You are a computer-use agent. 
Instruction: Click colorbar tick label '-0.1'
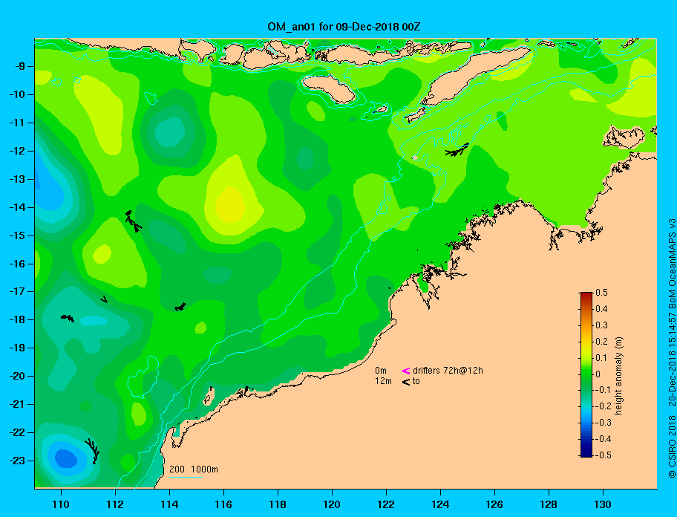pyautogui.click(x=603, y=390)
